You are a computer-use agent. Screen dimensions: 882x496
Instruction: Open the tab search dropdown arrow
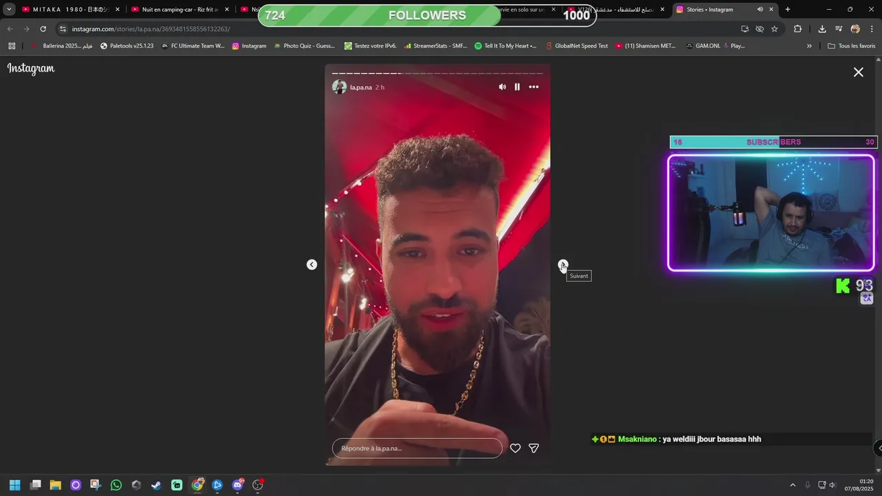pos(9,10)
